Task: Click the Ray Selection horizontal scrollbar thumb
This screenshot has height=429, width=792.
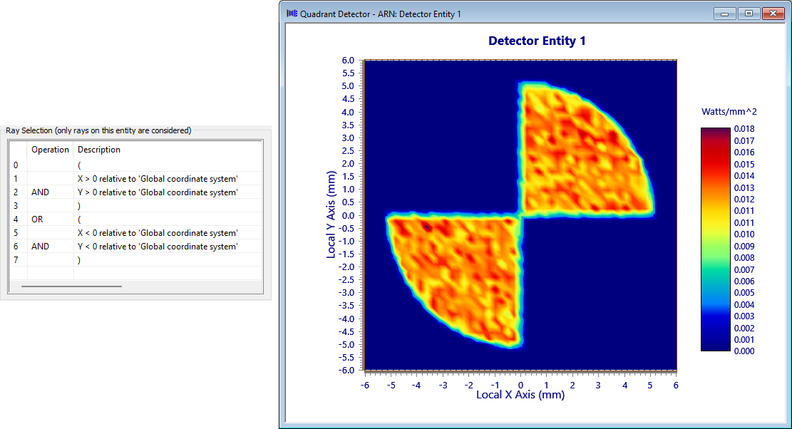Action: tap(71, 286)
